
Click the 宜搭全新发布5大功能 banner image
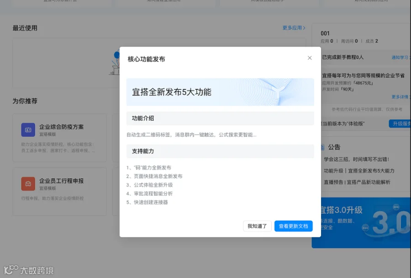(x=220, y=92)
